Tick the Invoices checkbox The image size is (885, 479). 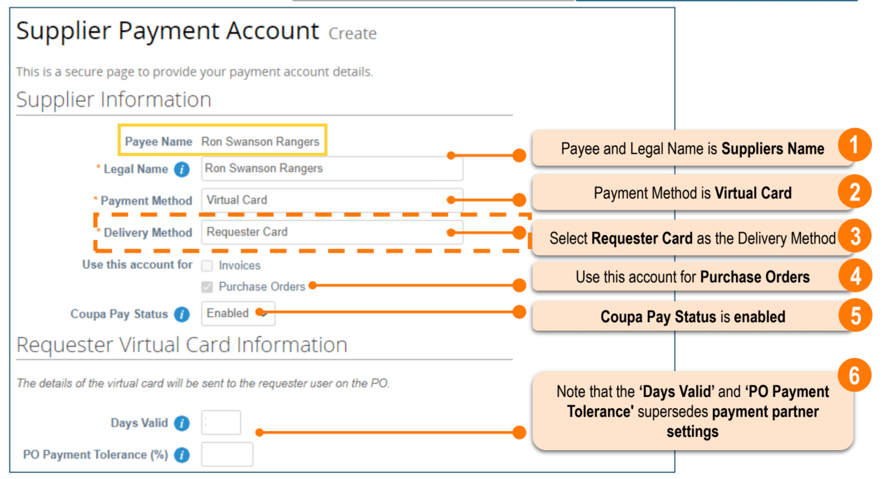point(207,266)
